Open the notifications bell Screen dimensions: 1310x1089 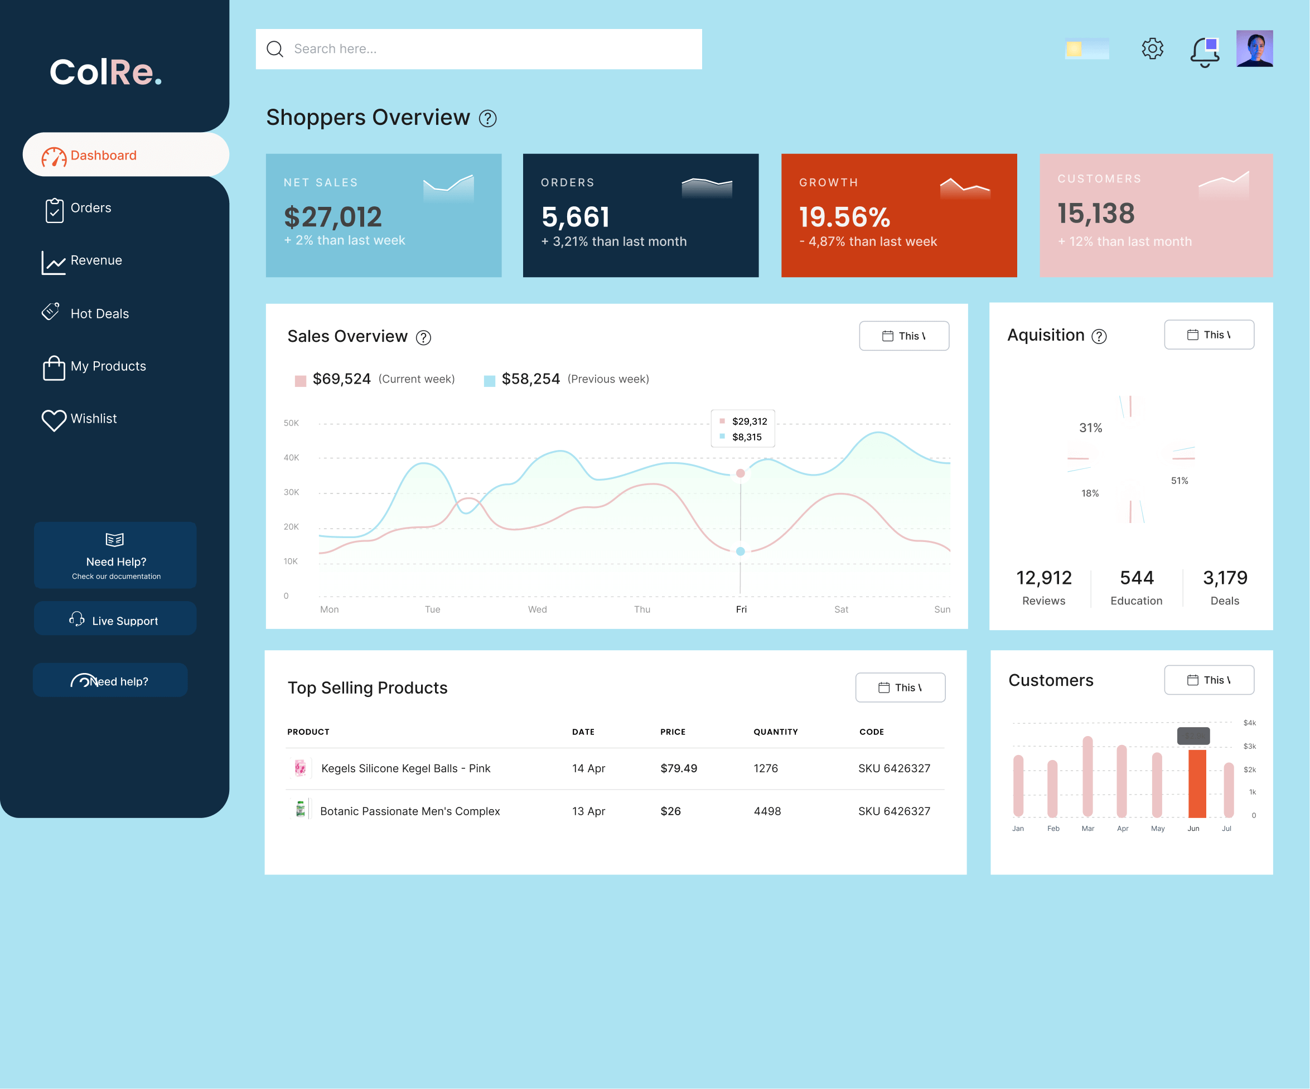[x=1204, y=51]
